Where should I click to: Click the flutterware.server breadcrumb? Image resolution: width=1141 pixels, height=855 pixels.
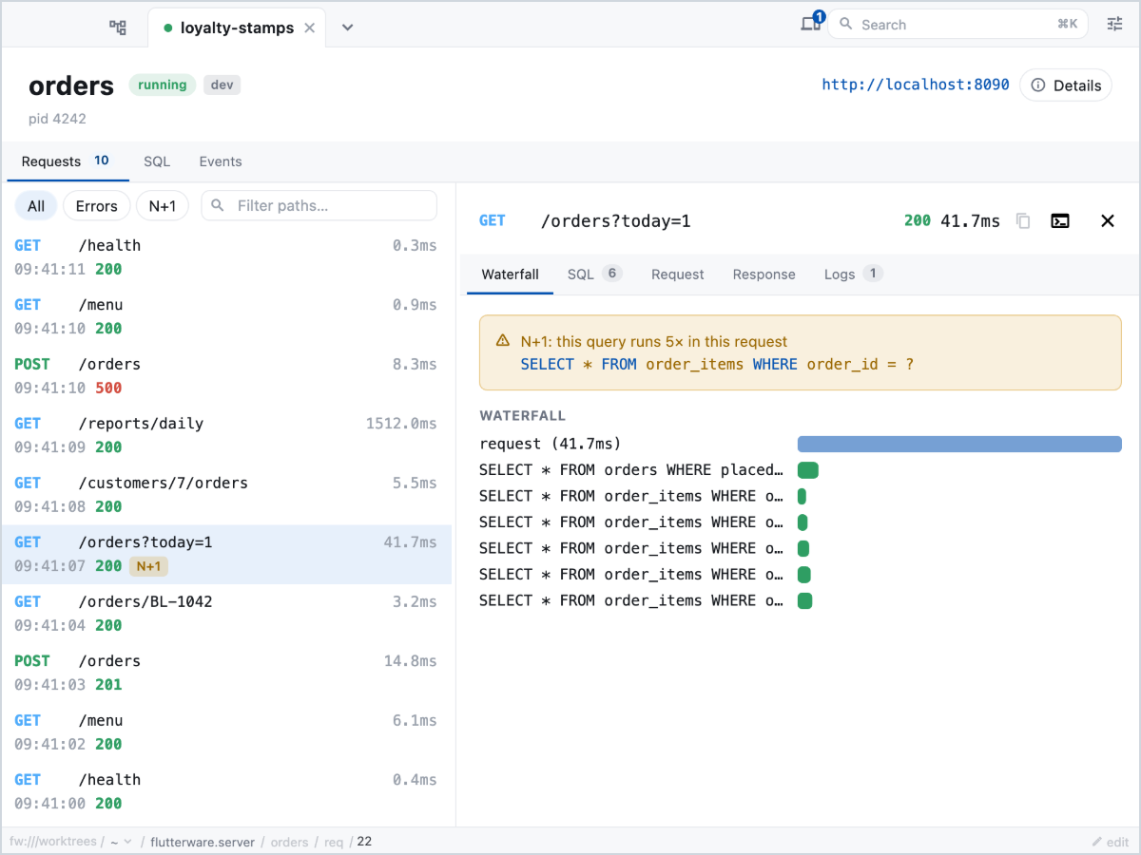pyautogui.click(x=203, y=842)
